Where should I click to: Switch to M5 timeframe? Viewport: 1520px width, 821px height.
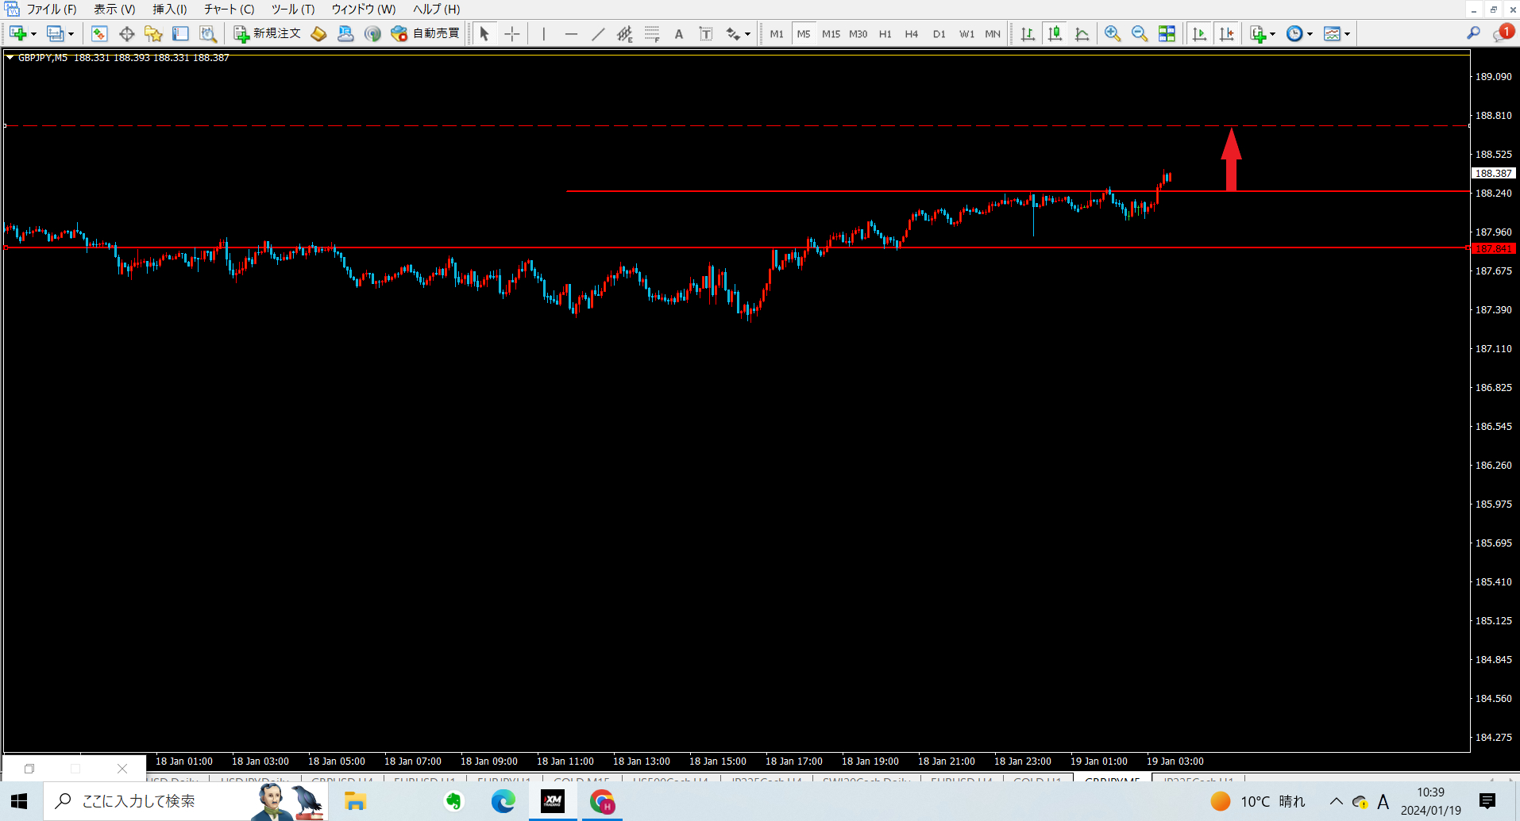[804, 33]
